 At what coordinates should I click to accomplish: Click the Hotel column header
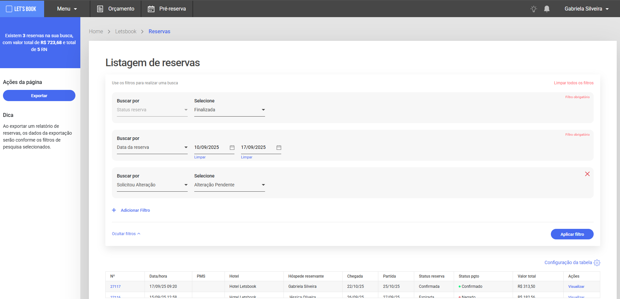tap(254, 276)
